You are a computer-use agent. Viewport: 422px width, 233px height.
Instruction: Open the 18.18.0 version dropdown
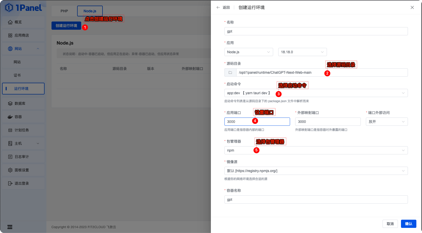(302, 52)
